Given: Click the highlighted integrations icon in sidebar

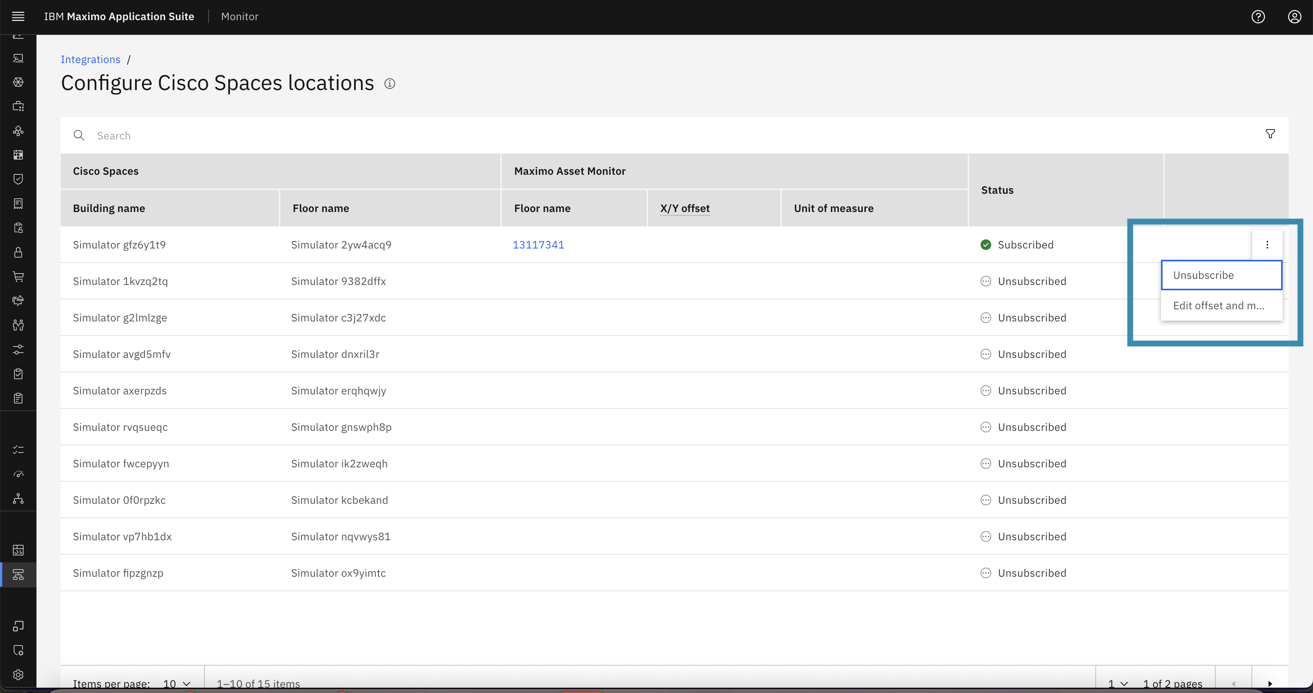Looking at the screenshot, I should pos(18,575).
